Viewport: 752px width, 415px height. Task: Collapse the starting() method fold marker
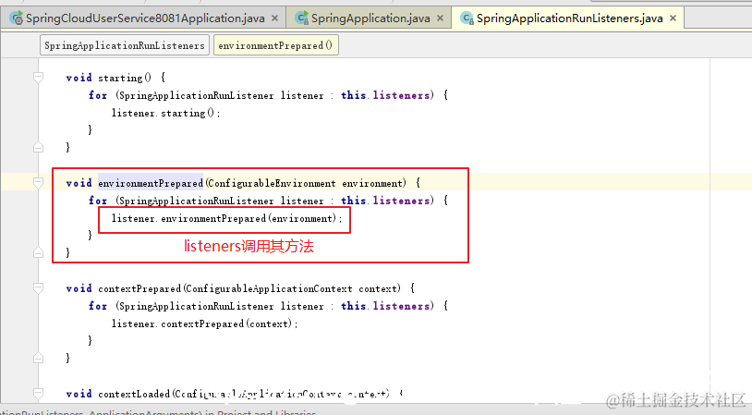tap(39, 78)
